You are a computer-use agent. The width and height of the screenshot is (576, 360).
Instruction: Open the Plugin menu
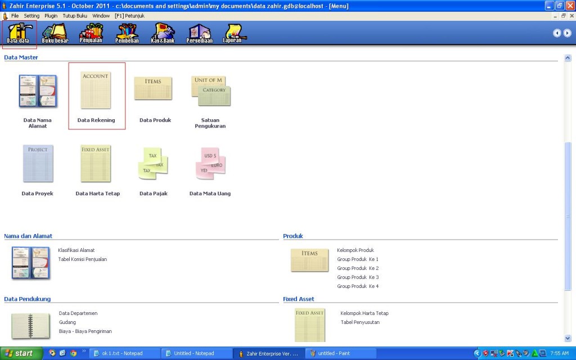(51, 16)
